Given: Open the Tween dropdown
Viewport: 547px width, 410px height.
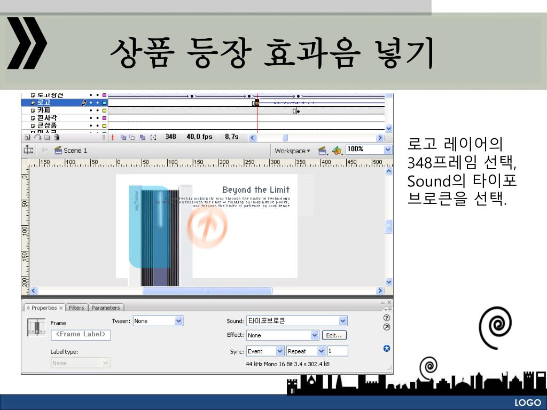Looking at the screenshot, I should coord(158,321).
